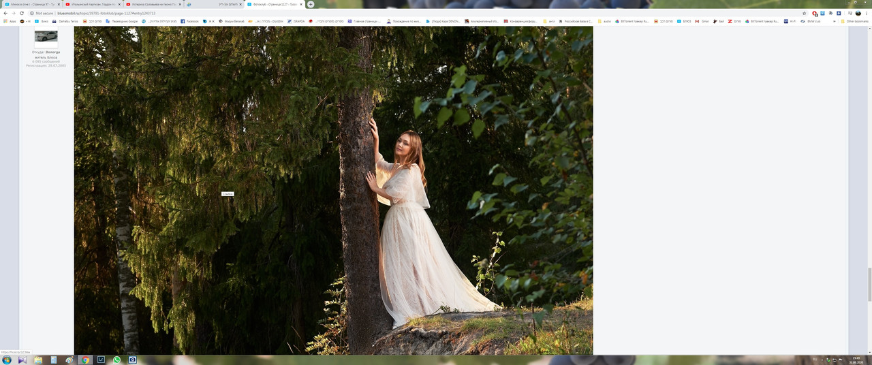Click the Windows Start button
872x365 pixels.
7,360
